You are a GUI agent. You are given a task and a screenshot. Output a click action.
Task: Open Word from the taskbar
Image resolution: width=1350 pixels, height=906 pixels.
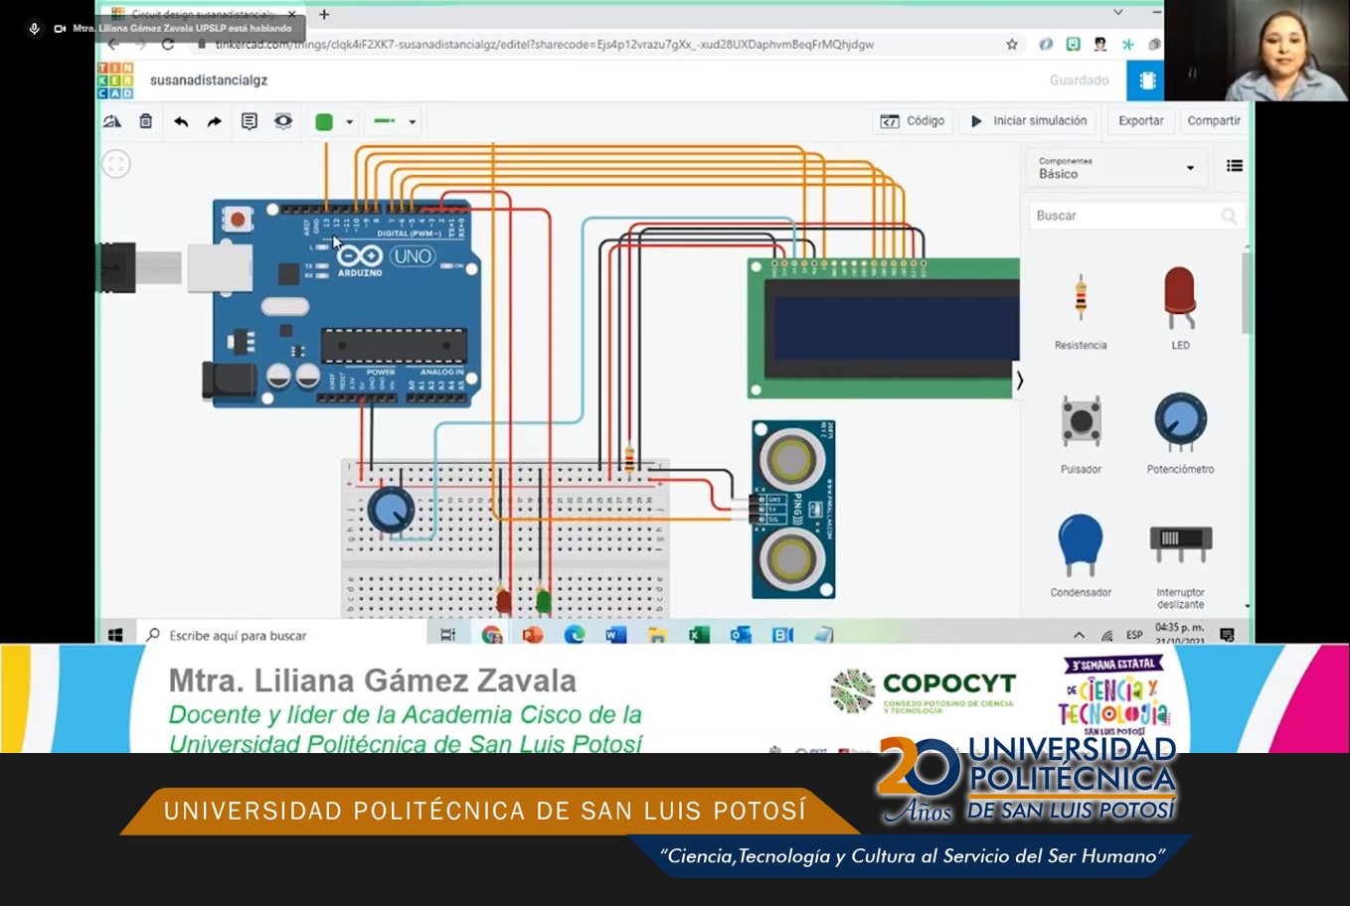point(616,635)
